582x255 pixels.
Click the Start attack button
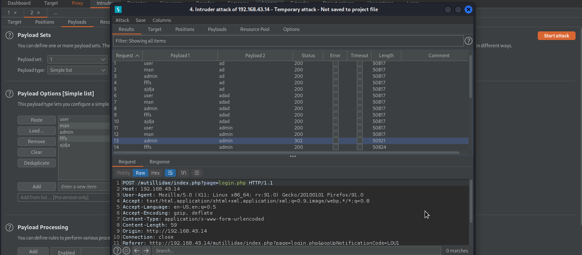[x=556, y=36]
